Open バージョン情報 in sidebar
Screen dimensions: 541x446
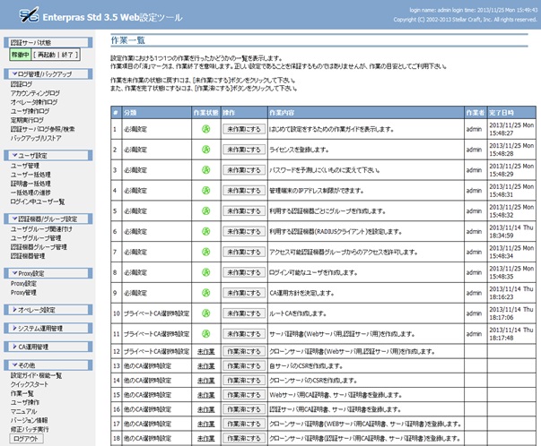(x=29, y=420)
